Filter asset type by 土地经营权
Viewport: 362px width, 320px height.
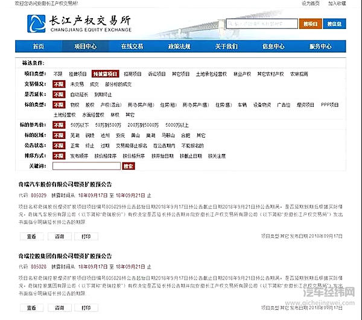coord(65,115)
